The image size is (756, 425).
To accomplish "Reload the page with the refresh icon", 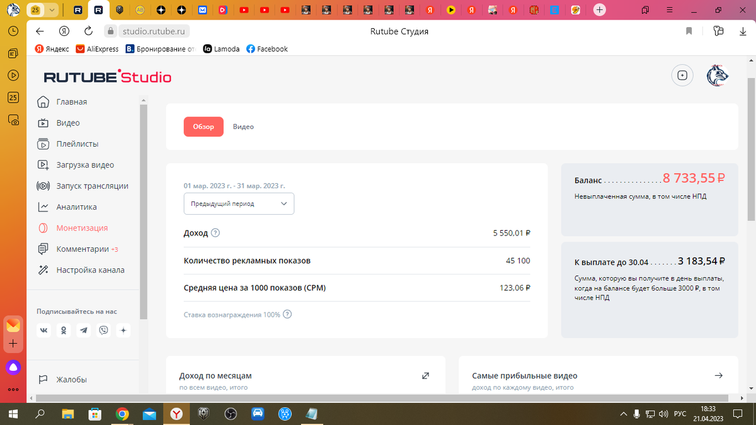I will [x=89, y=31].
